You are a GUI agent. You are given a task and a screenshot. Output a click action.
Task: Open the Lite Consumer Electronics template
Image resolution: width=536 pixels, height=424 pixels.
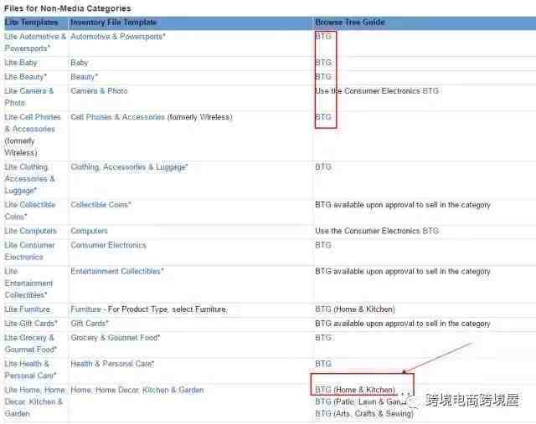click(30, 251)
